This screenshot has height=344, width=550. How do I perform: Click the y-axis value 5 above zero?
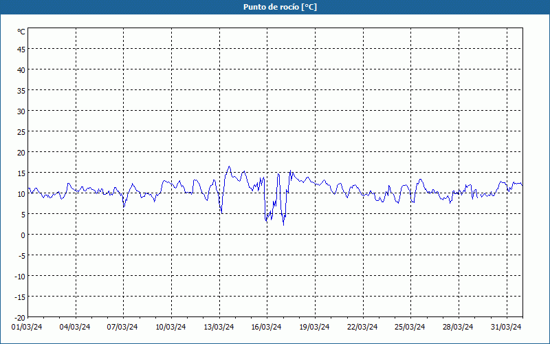pyautogui.click(x=23, y=215)
